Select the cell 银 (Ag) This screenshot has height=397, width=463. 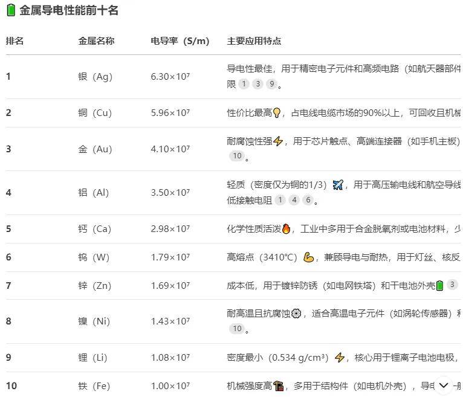95,77
